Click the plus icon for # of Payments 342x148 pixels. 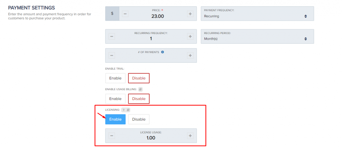(190, 55)
